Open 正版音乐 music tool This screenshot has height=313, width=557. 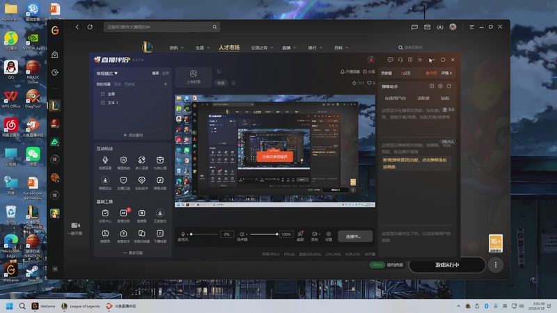pos(160,216)
